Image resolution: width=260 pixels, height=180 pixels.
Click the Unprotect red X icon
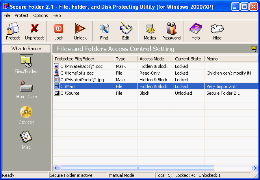[34, 28]
